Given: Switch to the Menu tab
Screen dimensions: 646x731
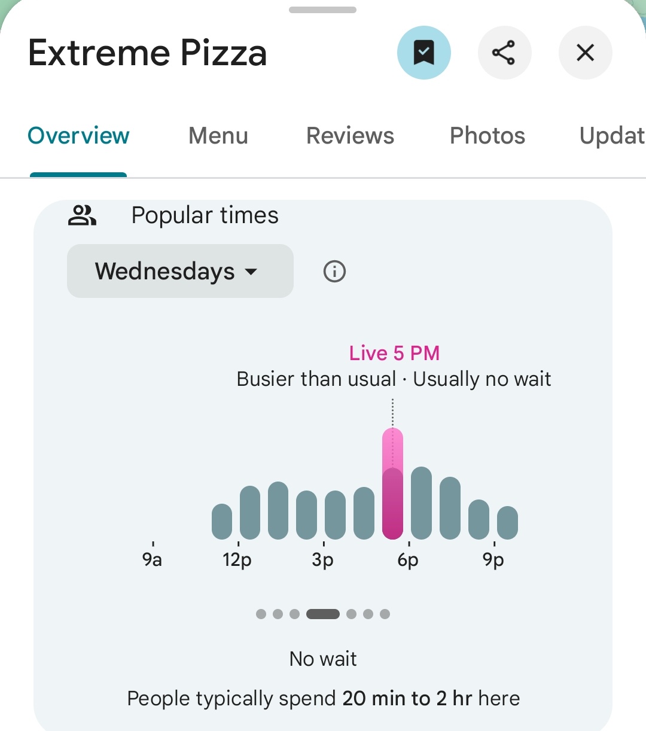Looking at the screenshot, I should point(218,136).
